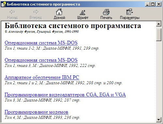Open Аппаратное обеспечение IBM PC link
Viewport: 163px width, 124px height.
click(42, 77)
